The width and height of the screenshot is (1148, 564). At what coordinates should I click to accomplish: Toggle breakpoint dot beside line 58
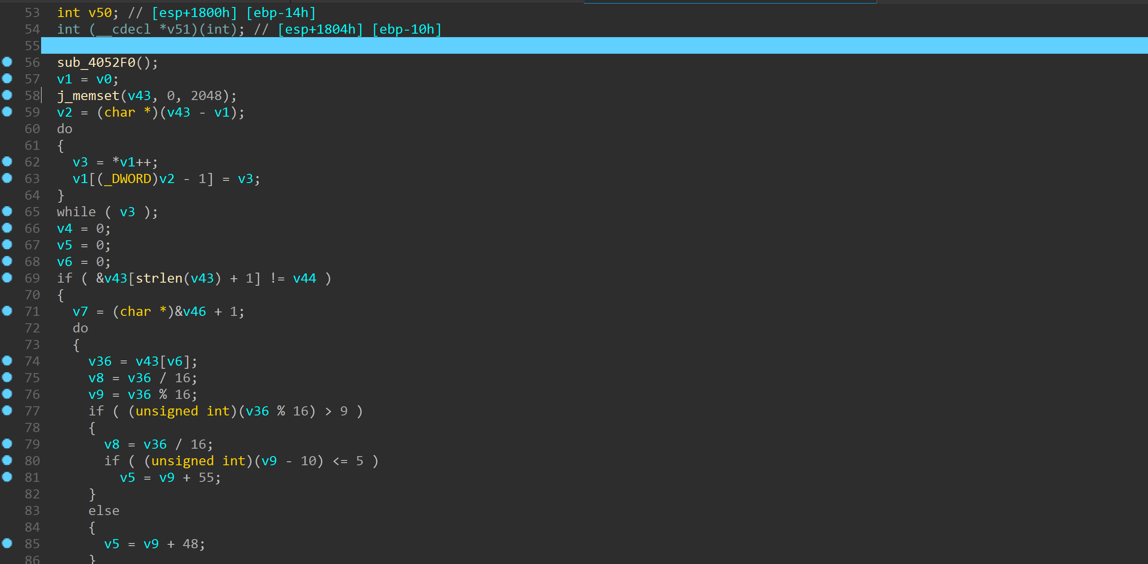tap(7, 95)
